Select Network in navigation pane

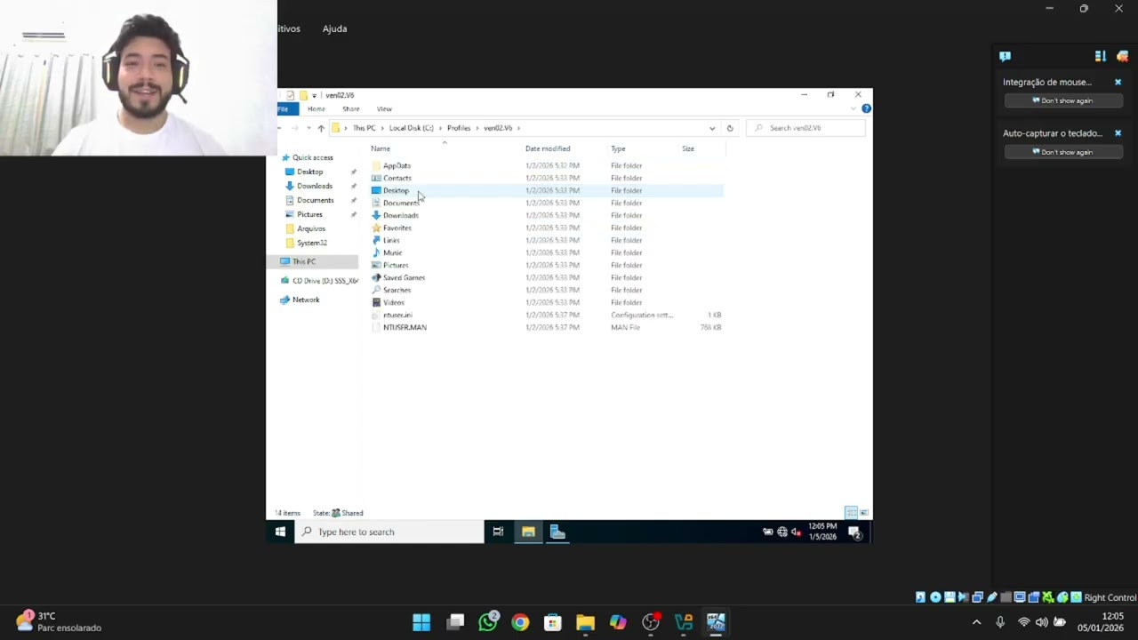(306, 300)
